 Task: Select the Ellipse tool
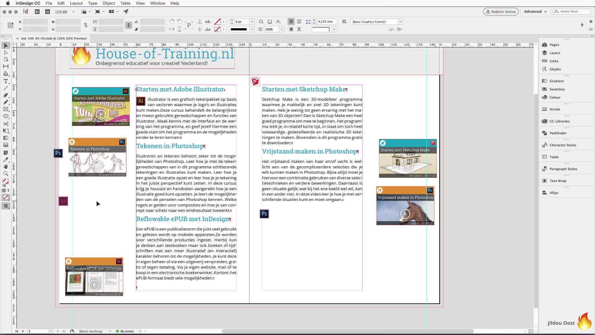pos(6,116)
